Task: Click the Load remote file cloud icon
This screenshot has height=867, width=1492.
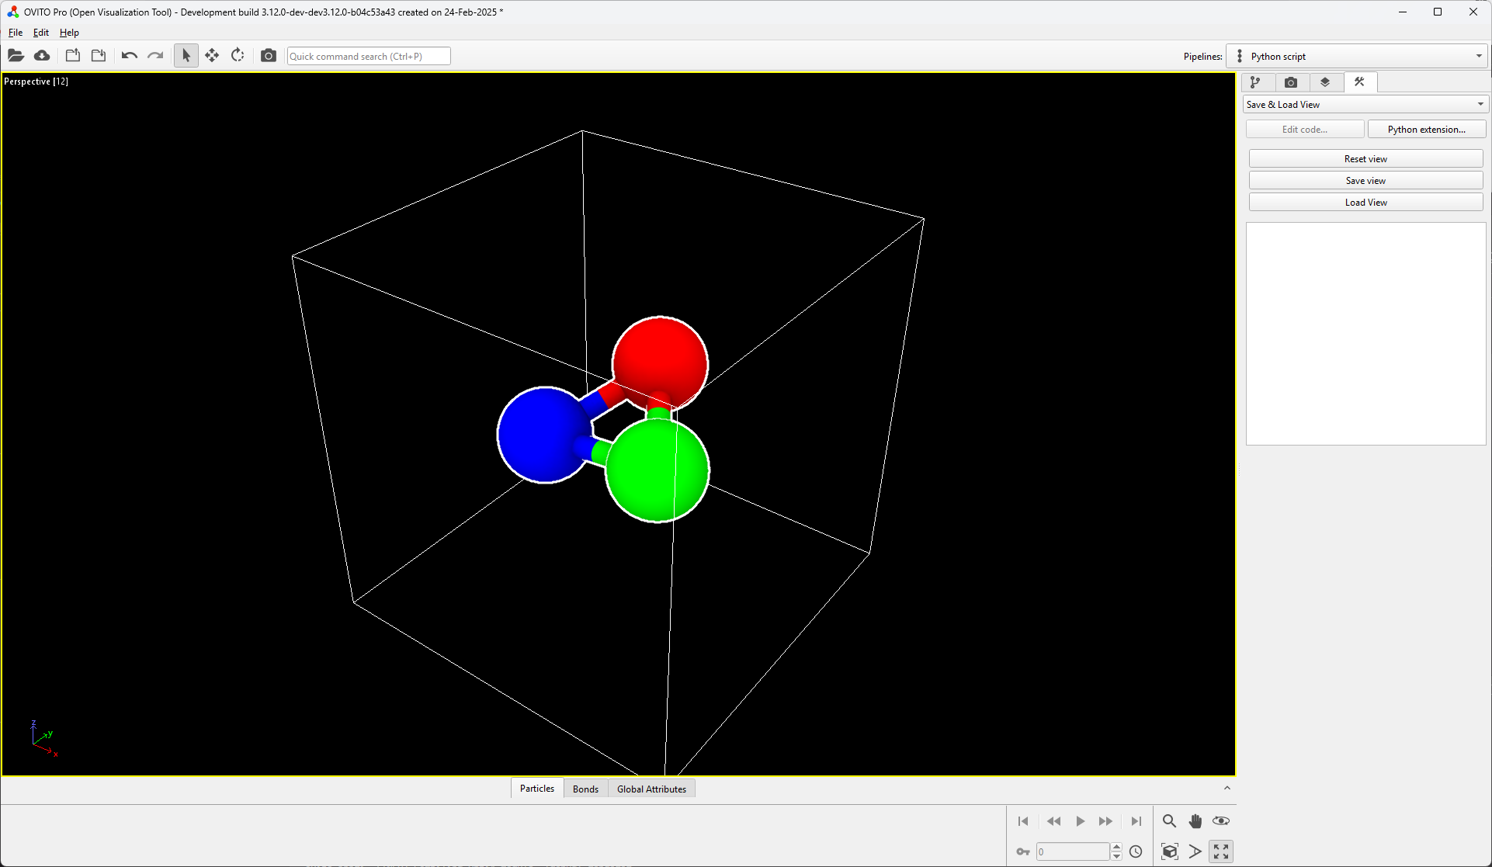Action: pos(42,56)
